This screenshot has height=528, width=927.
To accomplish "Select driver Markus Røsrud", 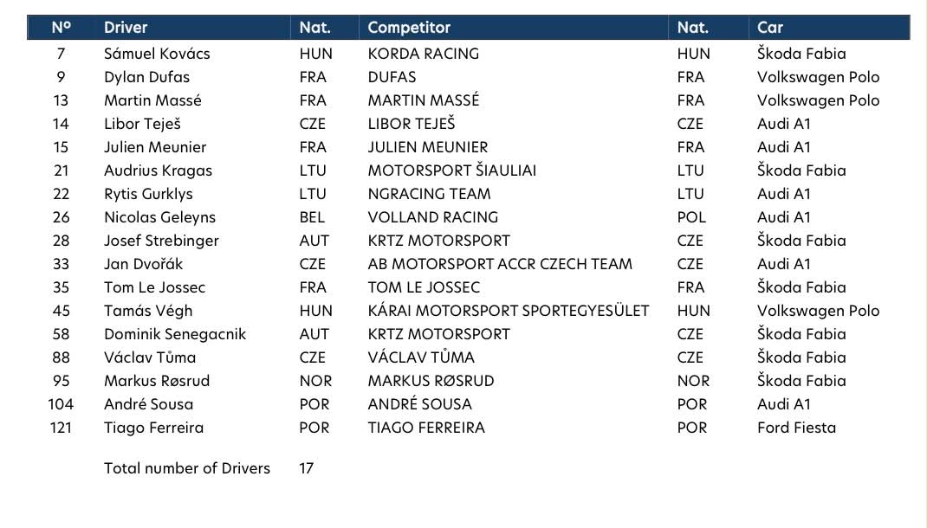I will click(157, 381).
